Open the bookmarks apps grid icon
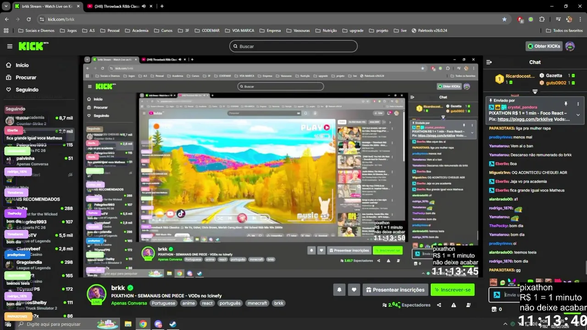 (x=6, y=31)
